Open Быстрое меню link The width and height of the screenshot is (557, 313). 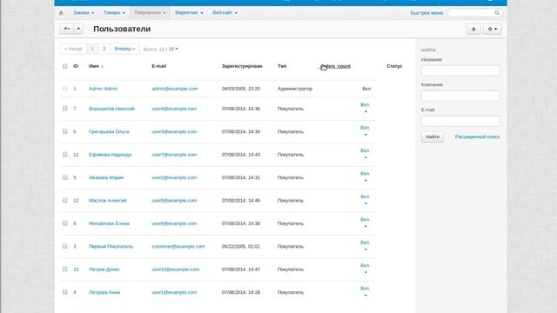coord(426,13)
